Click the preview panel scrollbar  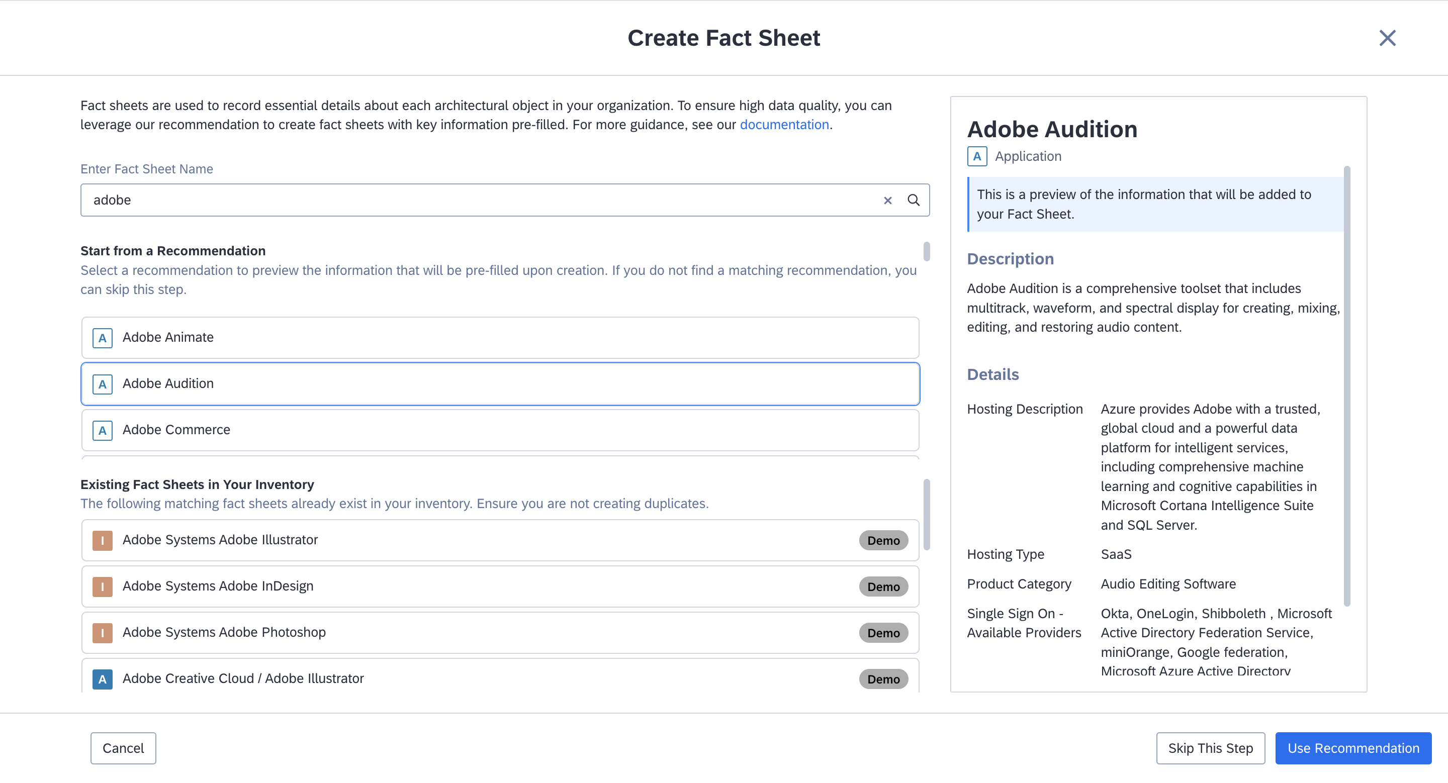coord(1347,386)
